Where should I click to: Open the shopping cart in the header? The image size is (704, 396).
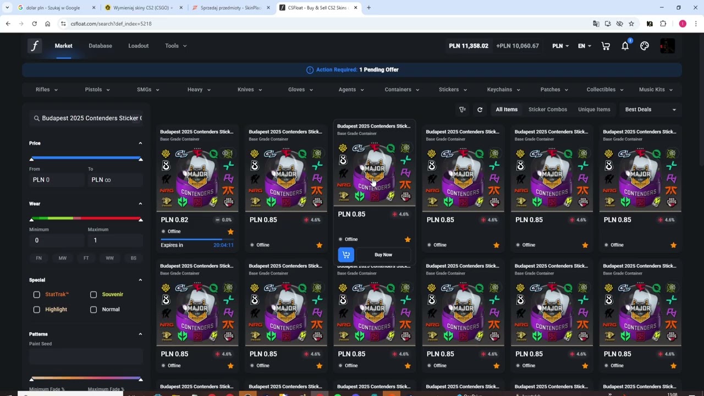[606, 46]
